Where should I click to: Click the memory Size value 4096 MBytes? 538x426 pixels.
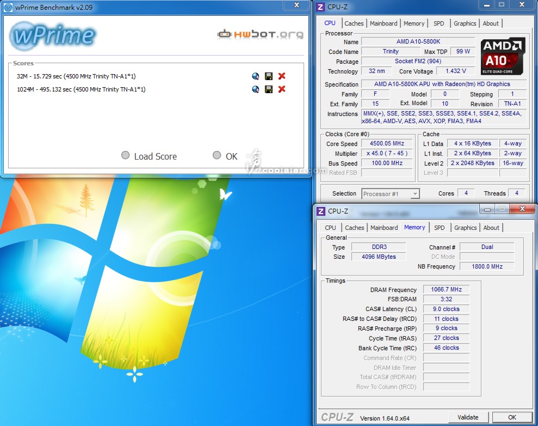click(x=379, y=257)
